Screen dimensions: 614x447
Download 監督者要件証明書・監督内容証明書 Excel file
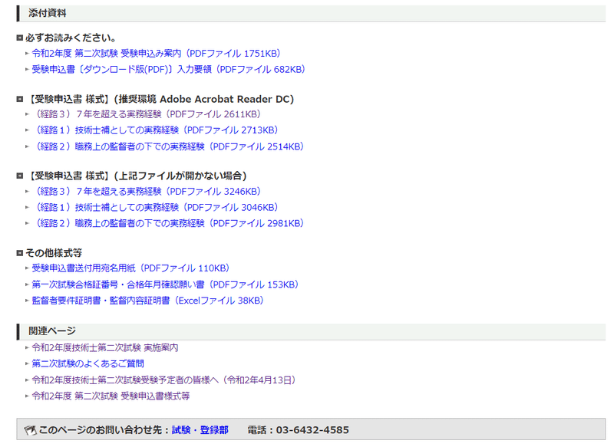(147, 301)
